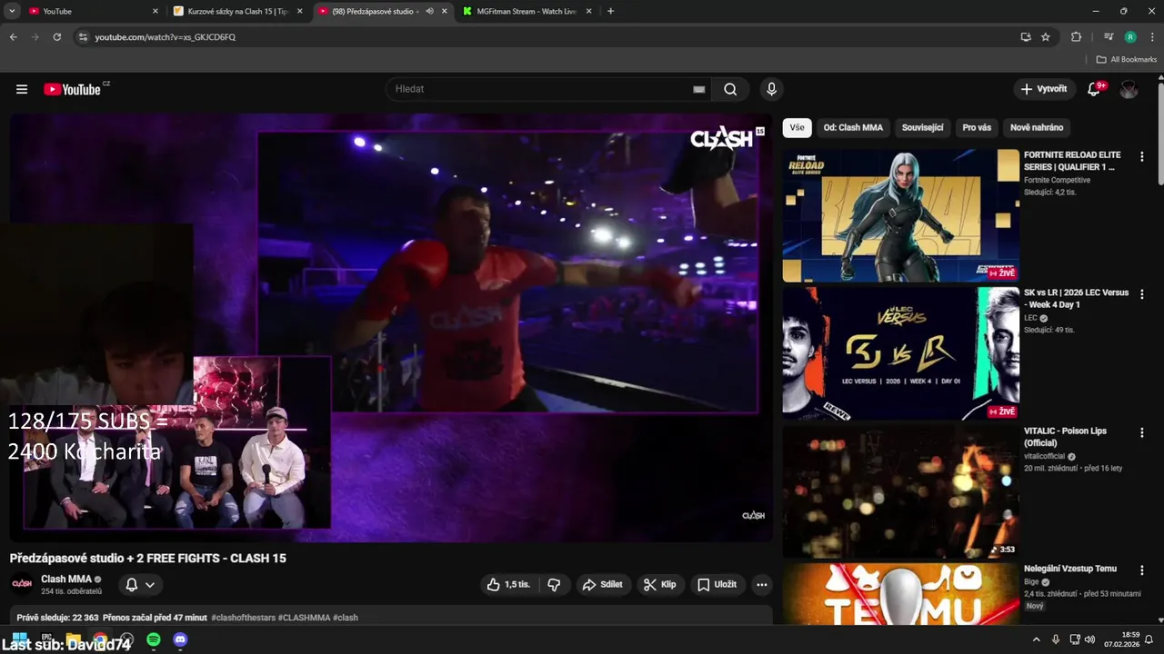
Task: Open Windows notification center bell
Action: point(1149,639)
